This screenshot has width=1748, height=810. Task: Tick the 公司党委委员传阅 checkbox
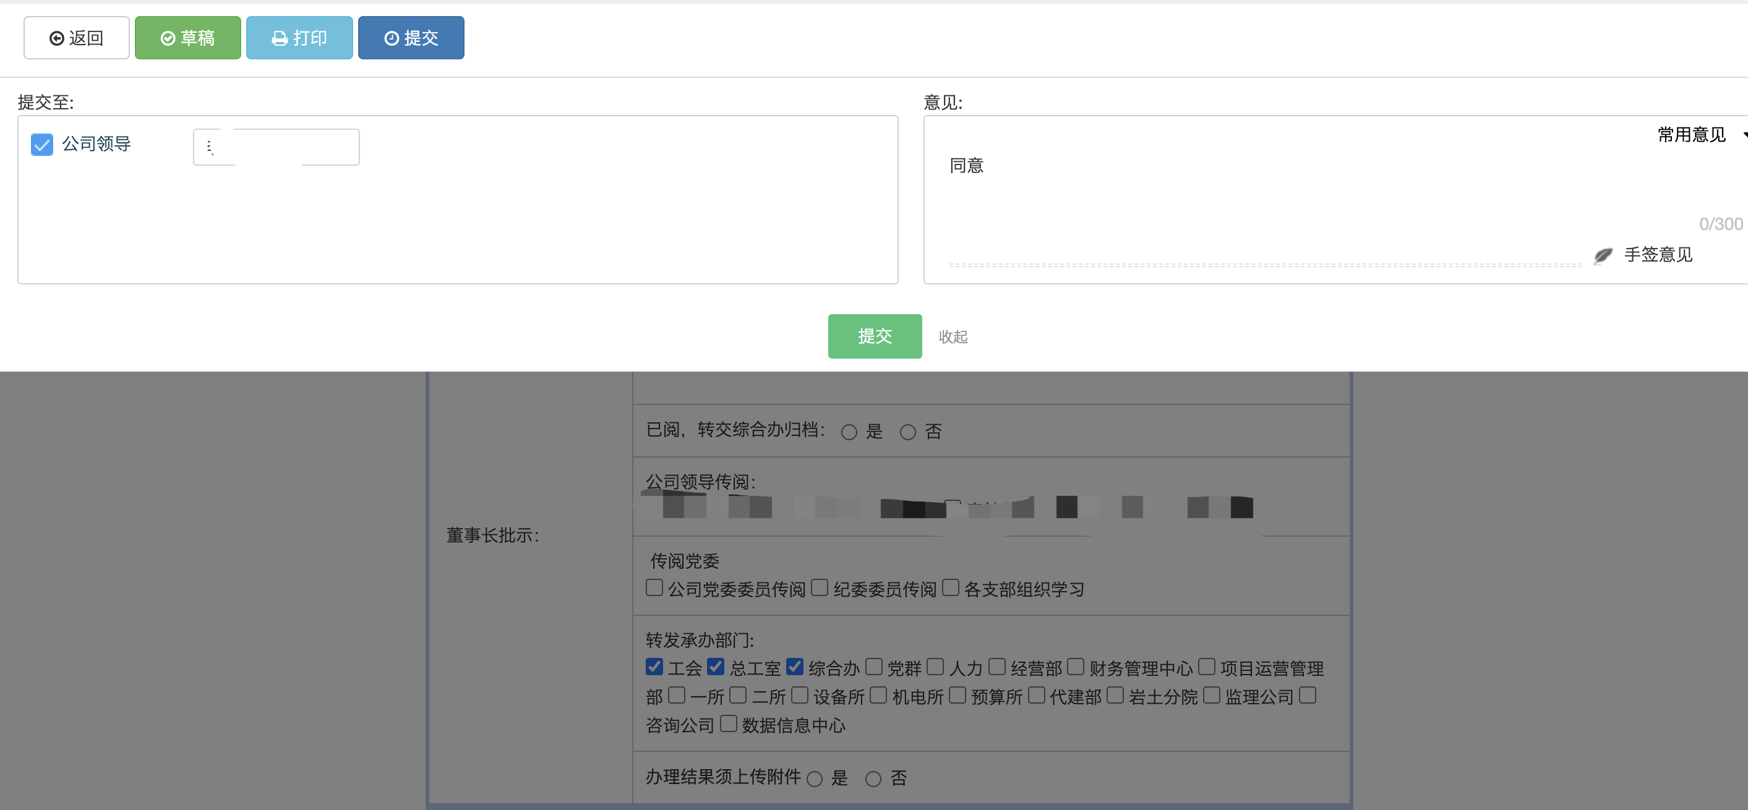point(654,587)
